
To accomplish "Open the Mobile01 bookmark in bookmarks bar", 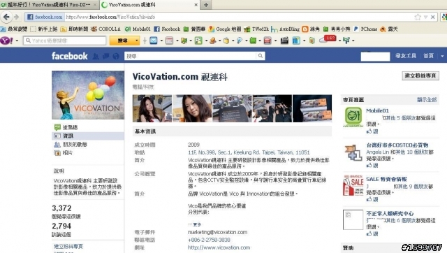I will click(138, 29).
